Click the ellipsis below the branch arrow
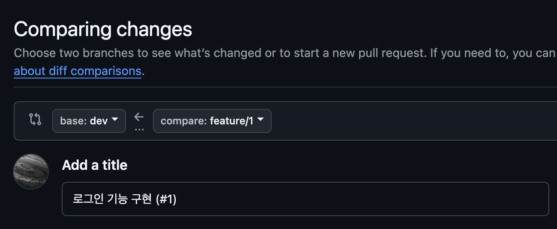The width and height of the screenshot is (557, 229). tap(139, 129)
